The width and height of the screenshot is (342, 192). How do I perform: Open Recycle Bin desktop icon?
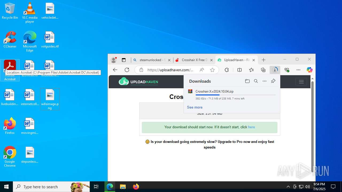tap(10, 11)
